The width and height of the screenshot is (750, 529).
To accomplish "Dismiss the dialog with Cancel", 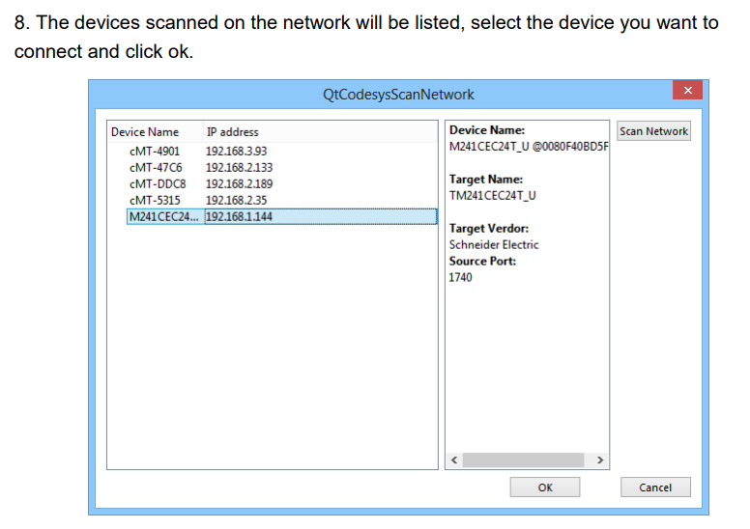I will pyautogui.click(x=655, y=487).
